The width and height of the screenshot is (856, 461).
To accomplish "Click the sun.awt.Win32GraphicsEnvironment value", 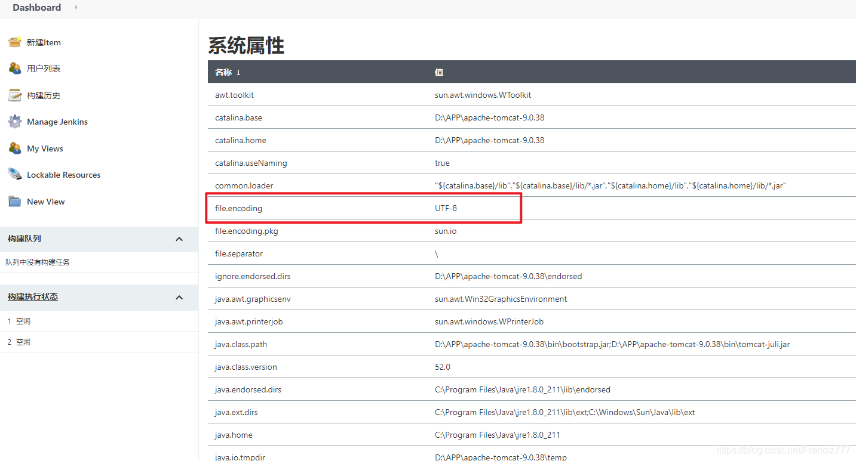I will 501,299.
